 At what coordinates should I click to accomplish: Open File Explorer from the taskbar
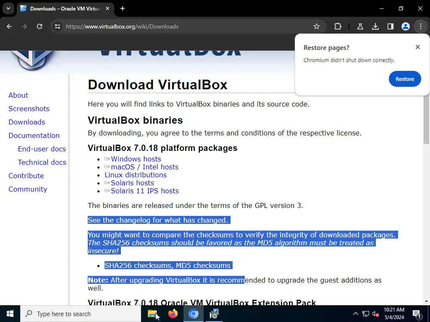pos(152,314)
